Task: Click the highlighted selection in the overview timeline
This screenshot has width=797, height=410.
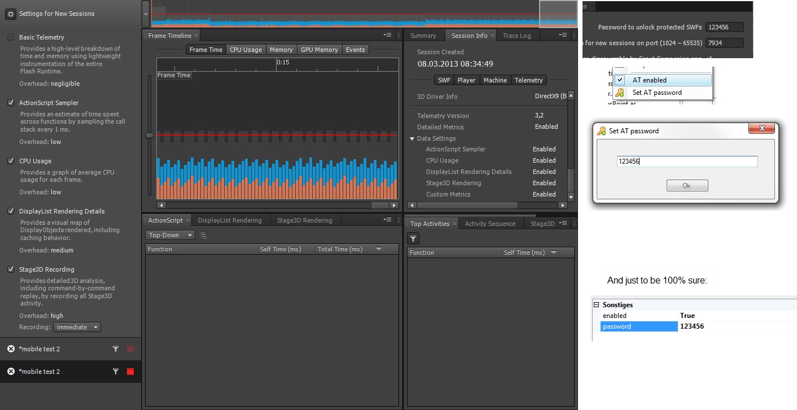Action: point(558,14)
